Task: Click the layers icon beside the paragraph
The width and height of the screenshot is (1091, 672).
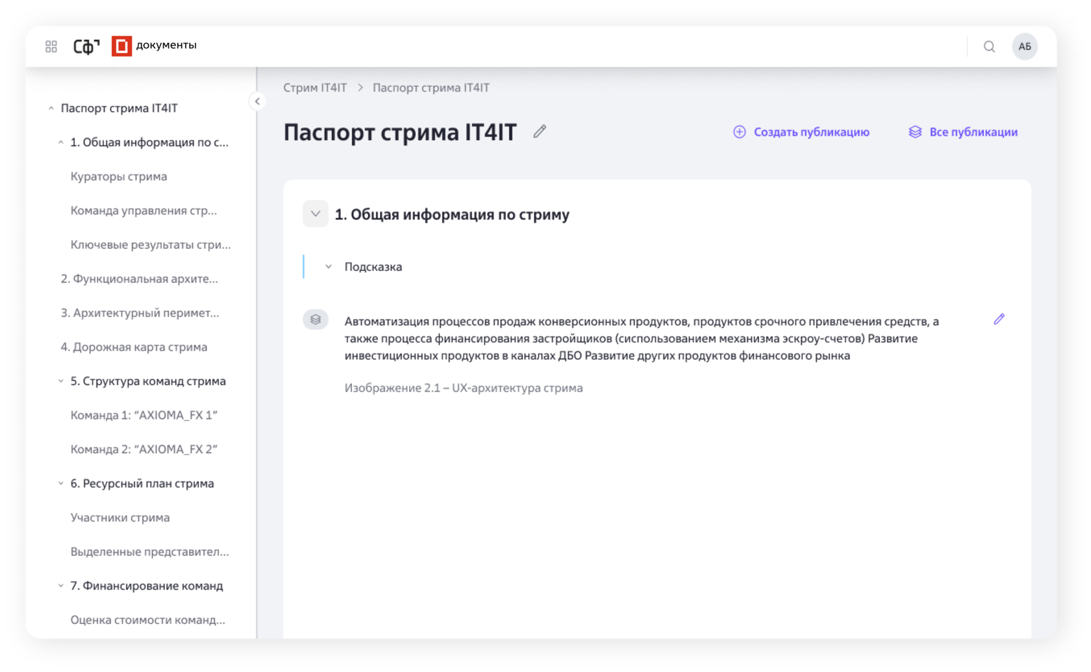Action: tap(316, 319)
